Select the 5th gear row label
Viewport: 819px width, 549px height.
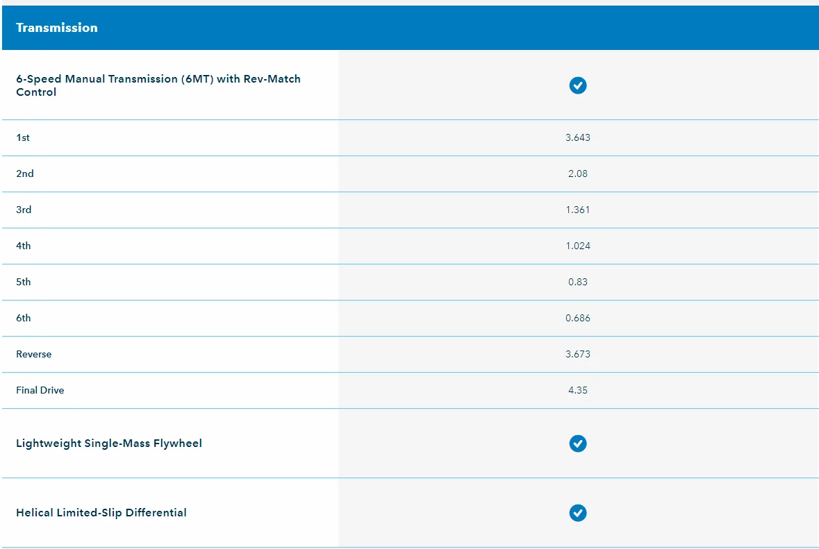coord(24,282)
